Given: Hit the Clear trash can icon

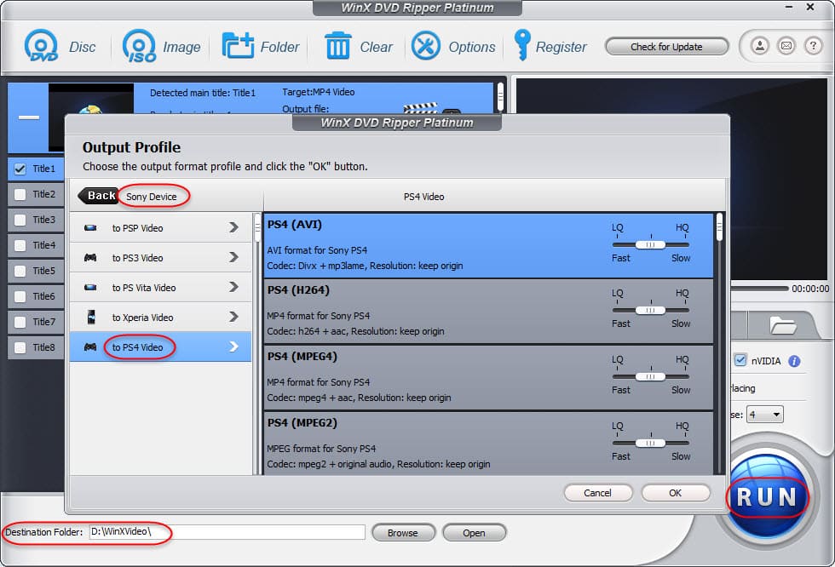Looking at the screenshot, I should pos(337,46).
